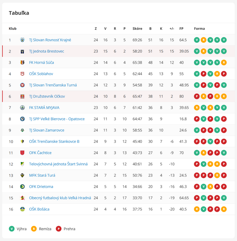Click the Skóre column header
Image resolution: width=237 pixels, height=241 pixels.
pyautogui.click(x=137, y=29)
